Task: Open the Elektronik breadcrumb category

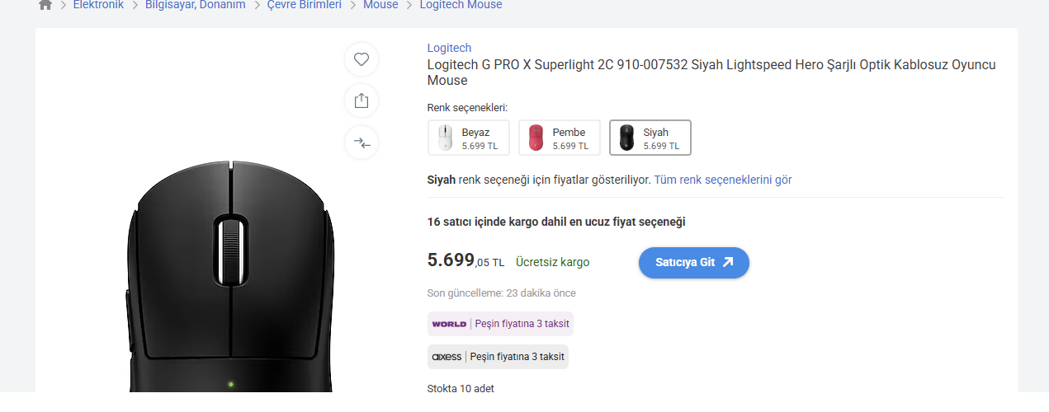Action: click(x=98, y=5)
